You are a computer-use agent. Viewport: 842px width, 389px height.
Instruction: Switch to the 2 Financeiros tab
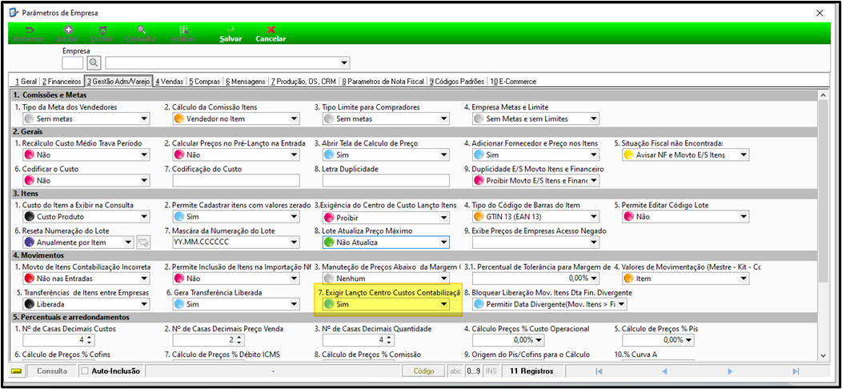pos(62,82)
